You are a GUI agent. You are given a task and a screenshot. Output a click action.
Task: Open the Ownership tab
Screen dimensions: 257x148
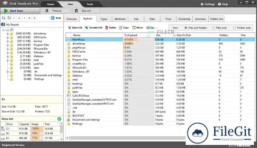[x=184, y=19]
